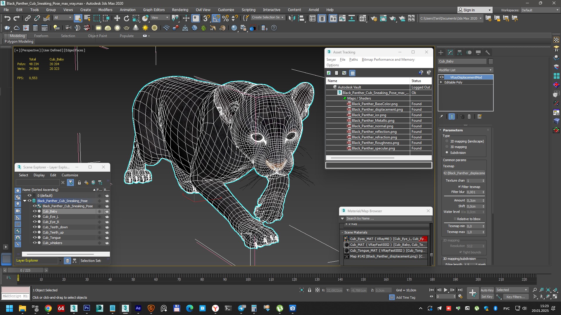This screenshot has width=561, height=315.
Task: Click Search by Name field in Material Browser
Action: tap(388, 218)
